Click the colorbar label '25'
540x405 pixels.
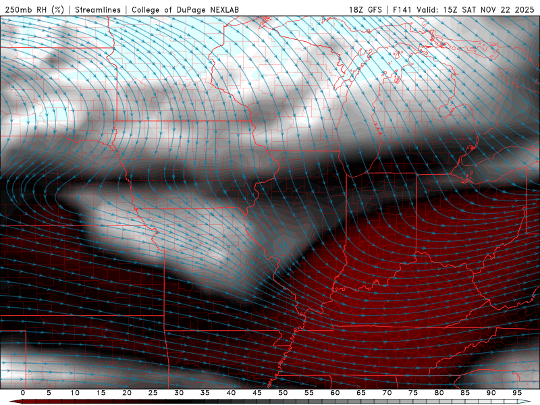tap(153, 393)
